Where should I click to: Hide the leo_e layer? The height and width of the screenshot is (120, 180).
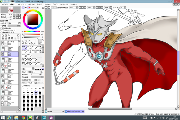pyautogui.click(x=2, y=97)
